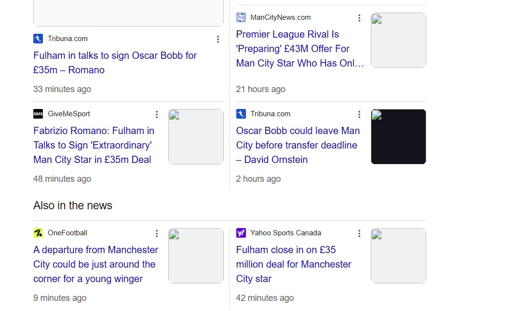
Task: Click Tribuna.com favicon above Fulham talks article
Action: 38,39
